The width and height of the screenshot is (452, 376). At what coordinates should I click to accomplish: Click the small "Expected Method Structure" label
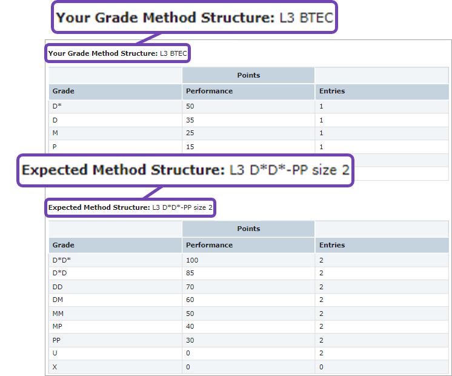[x=130, y=207]
